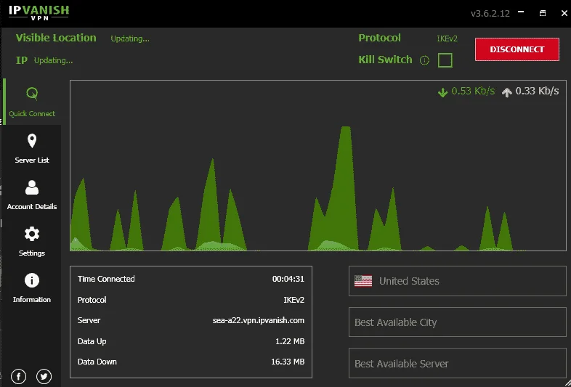Click the IKEv2 value in the stats panel
The height and width of the screenshot is (387, 571).
coord(294,300)
